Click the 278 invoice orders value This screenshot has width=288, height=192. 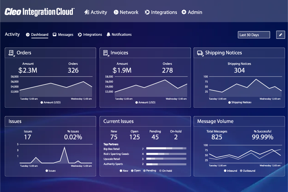(x=167, y=70)
